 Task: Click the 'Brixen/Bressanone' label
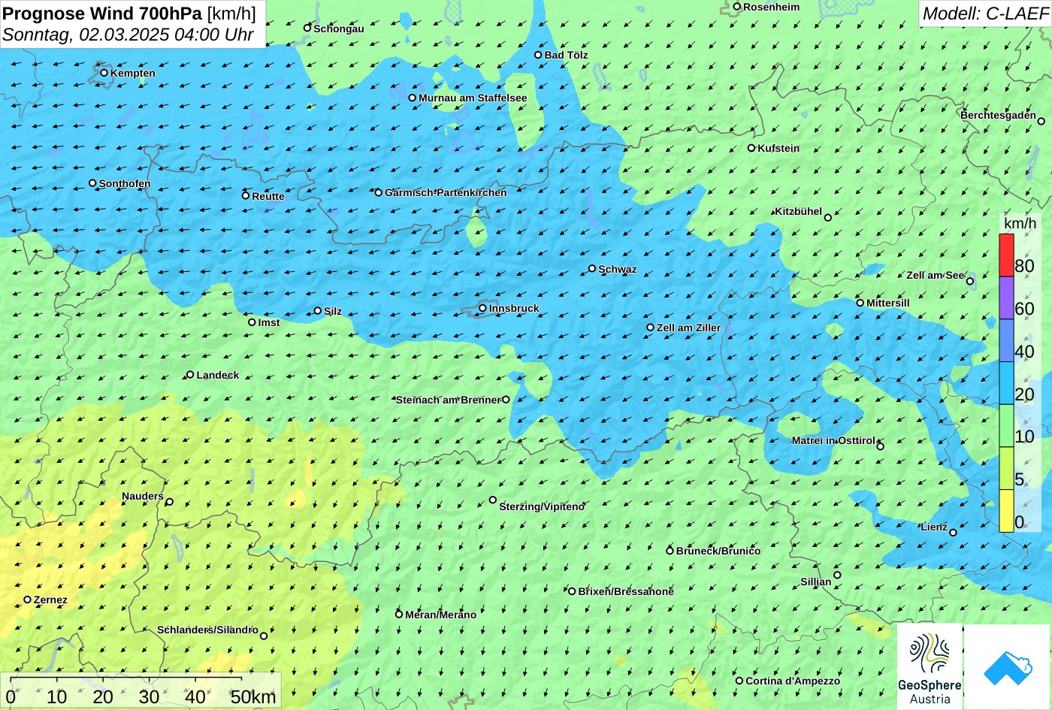point(626,591)
